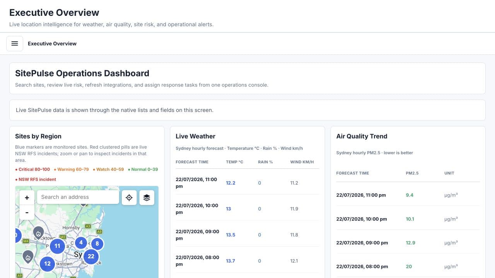Click the Warning 60–79 legend entry

[x=71, y=169]
